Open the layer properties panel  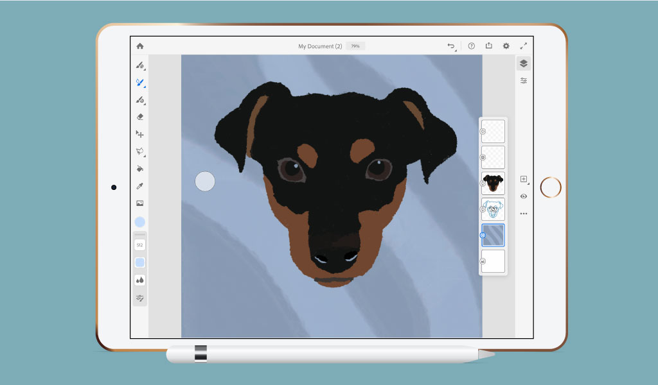click(524, 80)
